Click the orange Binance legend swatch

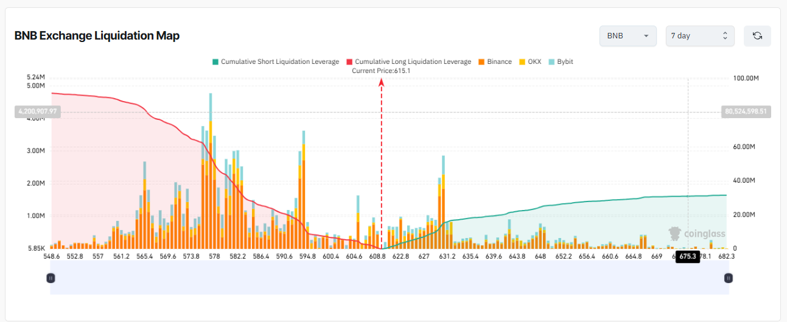point(481,62)
